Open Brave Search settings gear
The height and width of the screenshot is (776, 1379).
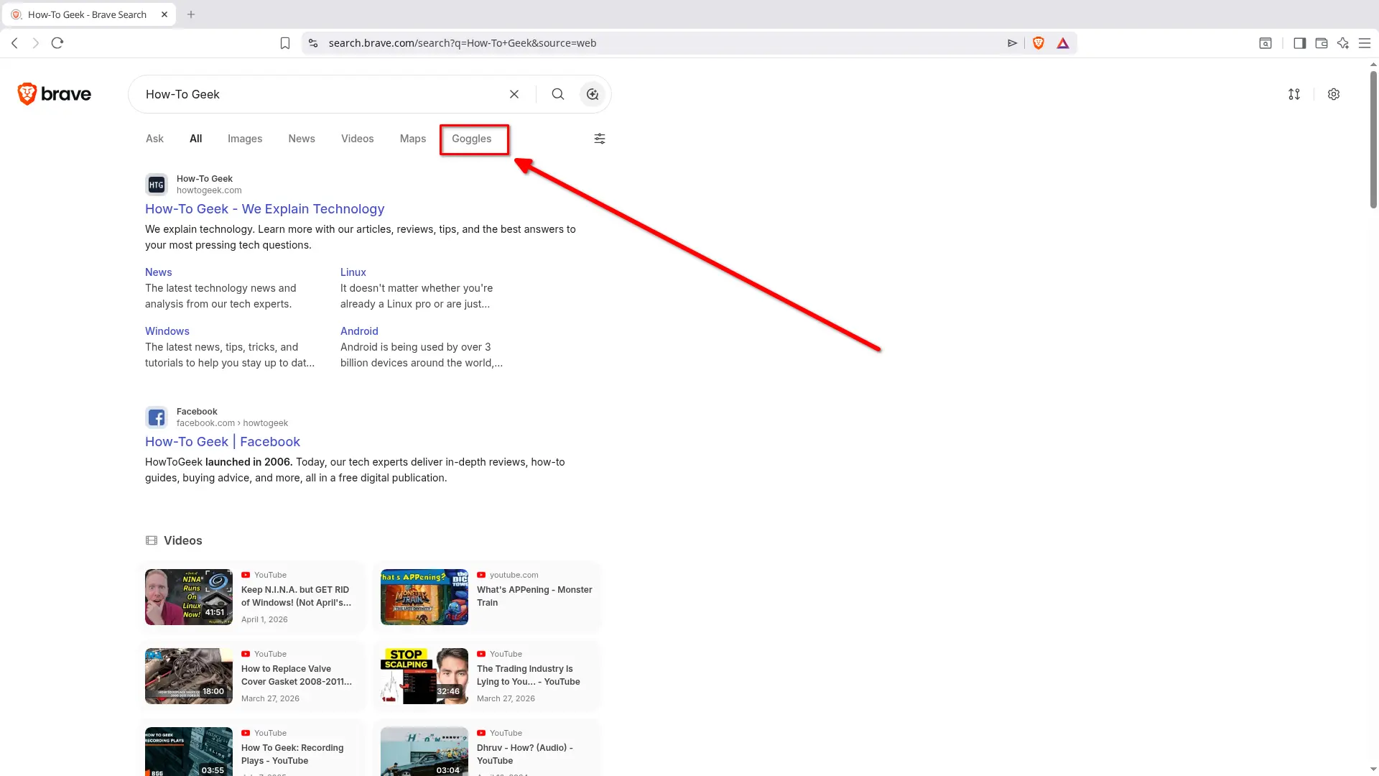(1334, 94)
